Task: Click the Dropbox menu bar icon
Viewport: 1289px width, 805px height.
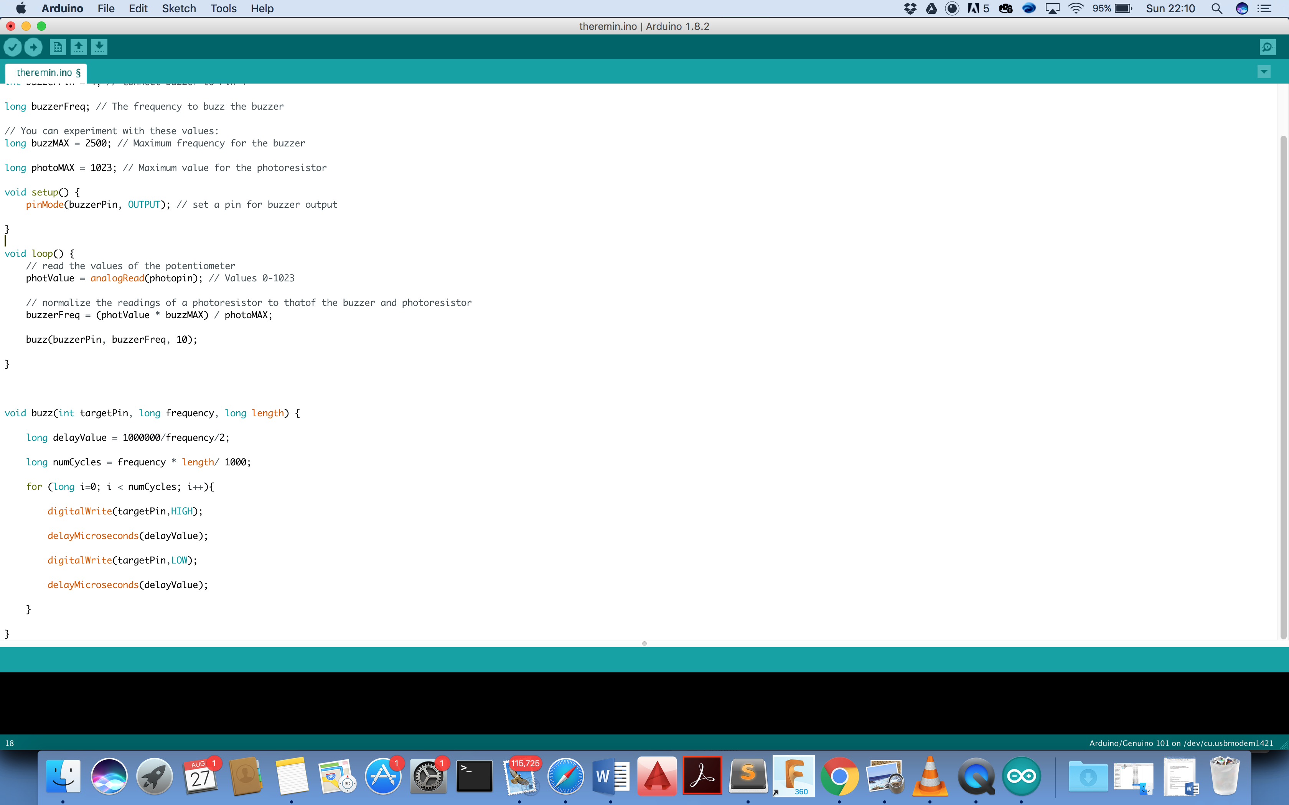Action: [910, 8]
